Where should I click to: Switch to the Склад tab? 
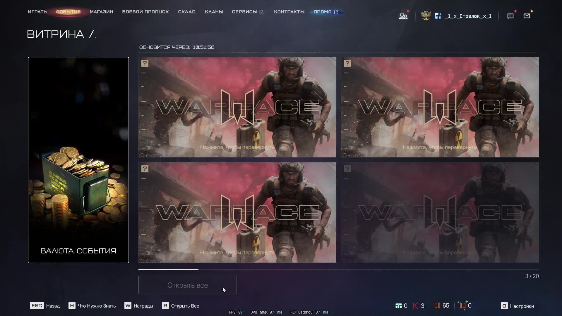[187, 12]
